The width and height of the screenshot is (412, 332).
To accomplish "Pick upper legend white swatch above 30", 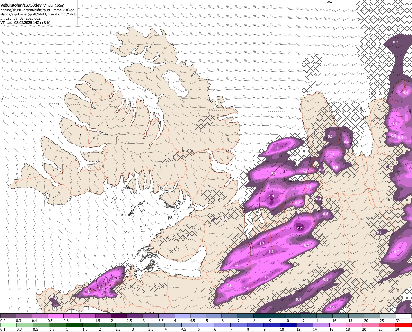I will (x=404, y=316).
